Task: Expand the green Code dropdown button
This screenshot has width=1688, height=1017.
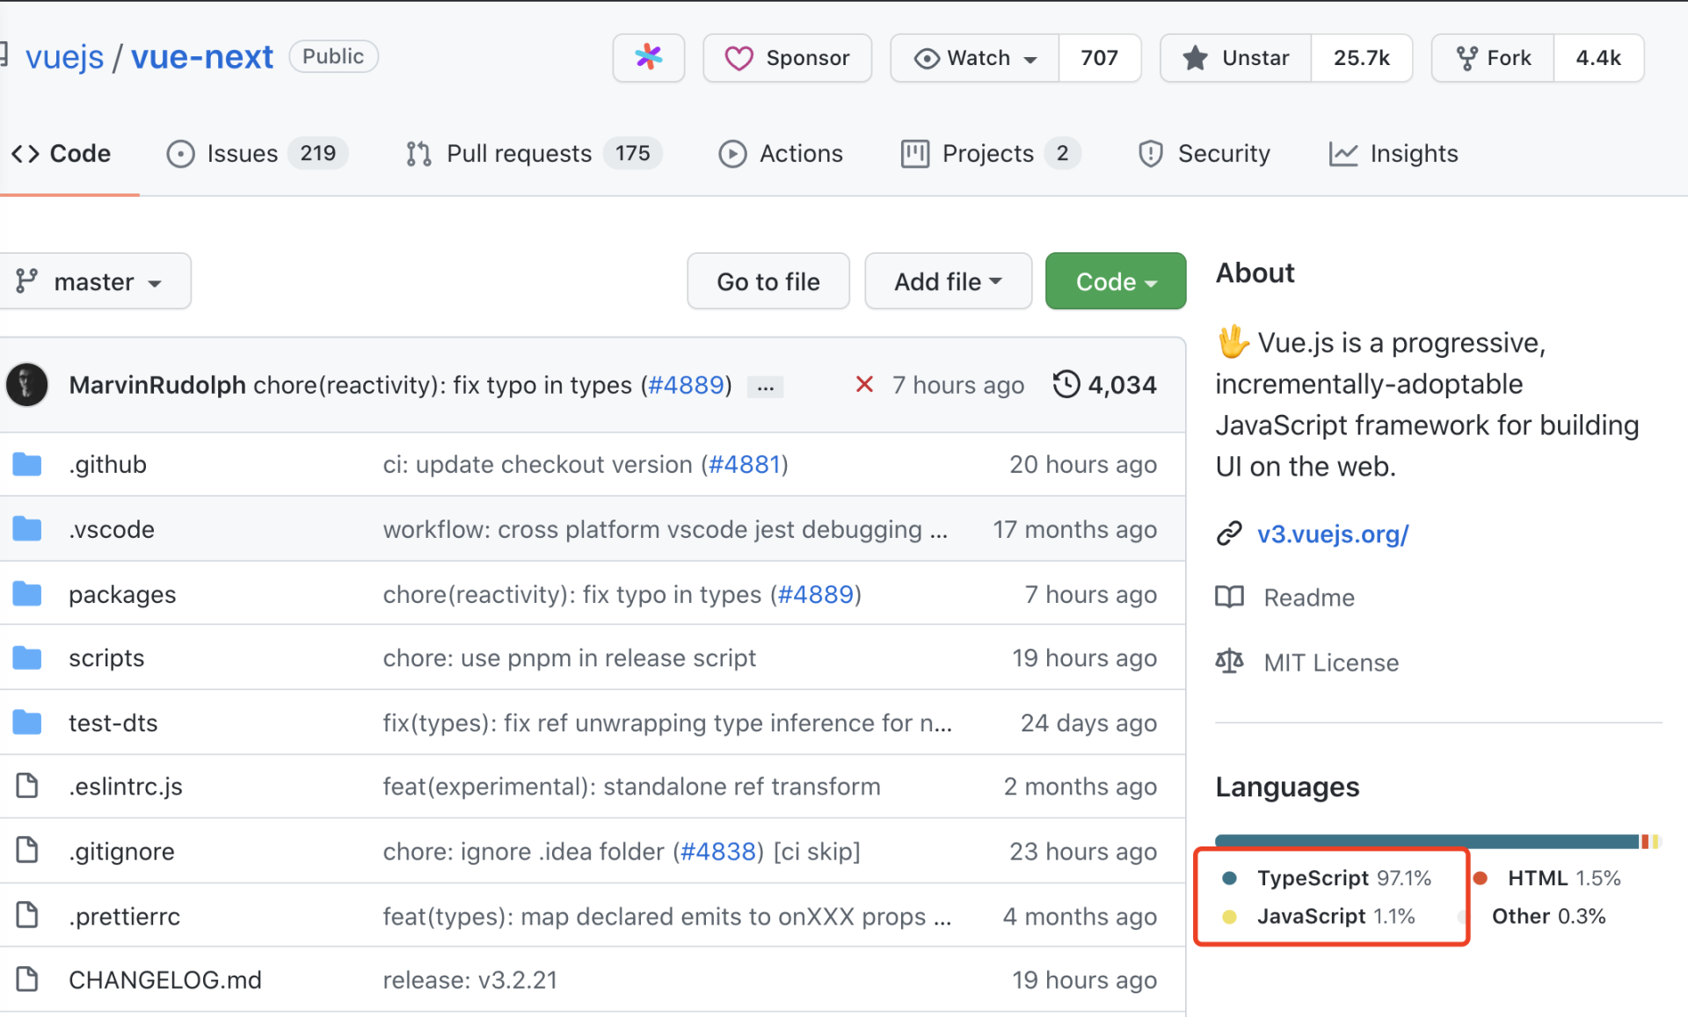Action: [1115, 281]
